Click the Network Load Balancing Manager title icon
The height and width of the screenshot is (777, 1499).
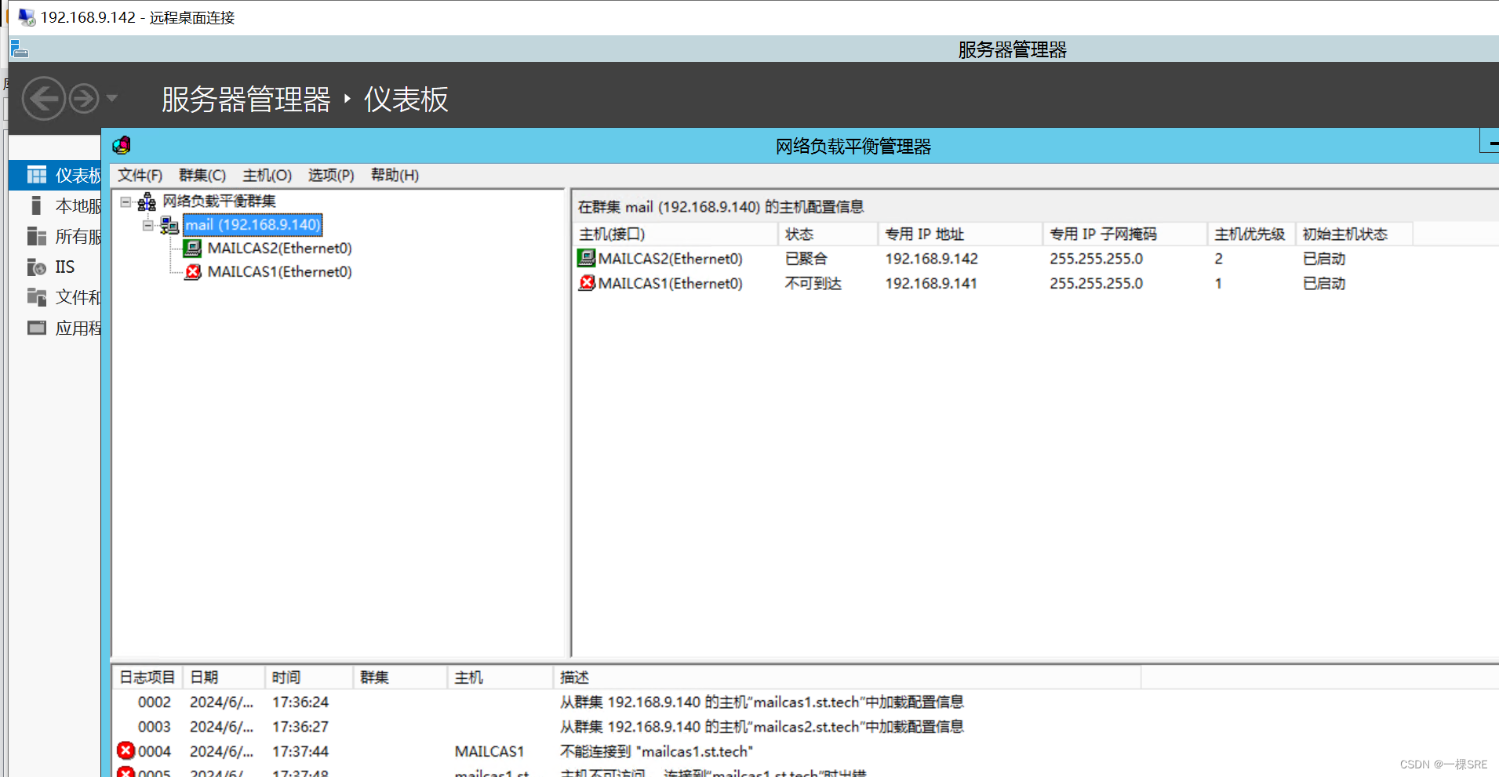tap(122, 145)
